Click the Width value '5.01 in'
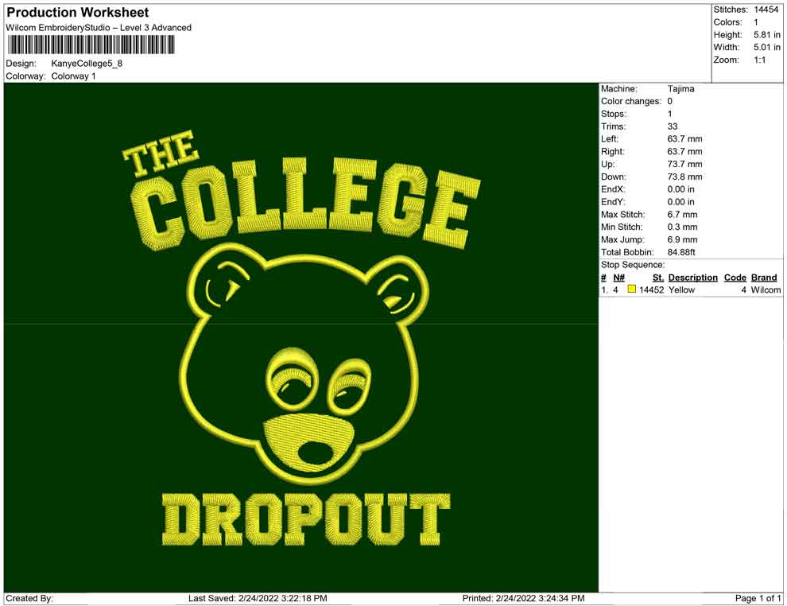Screen dimensions: 787x606 click(x=767, y=47)
